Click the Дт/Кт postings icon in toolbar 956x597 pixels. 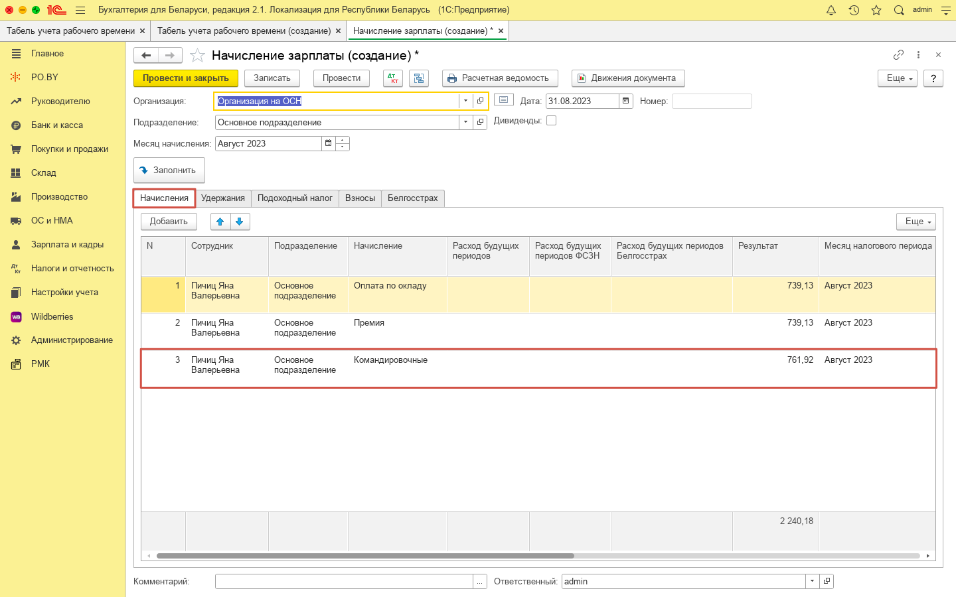[393, 78]
